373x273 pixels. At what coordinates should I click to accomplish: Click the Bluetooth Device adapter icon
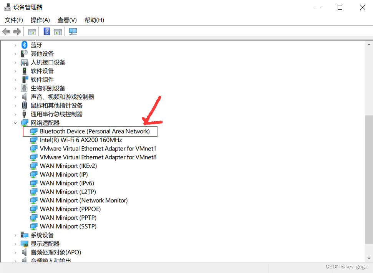pyautogui.click(x=33, y=131)
